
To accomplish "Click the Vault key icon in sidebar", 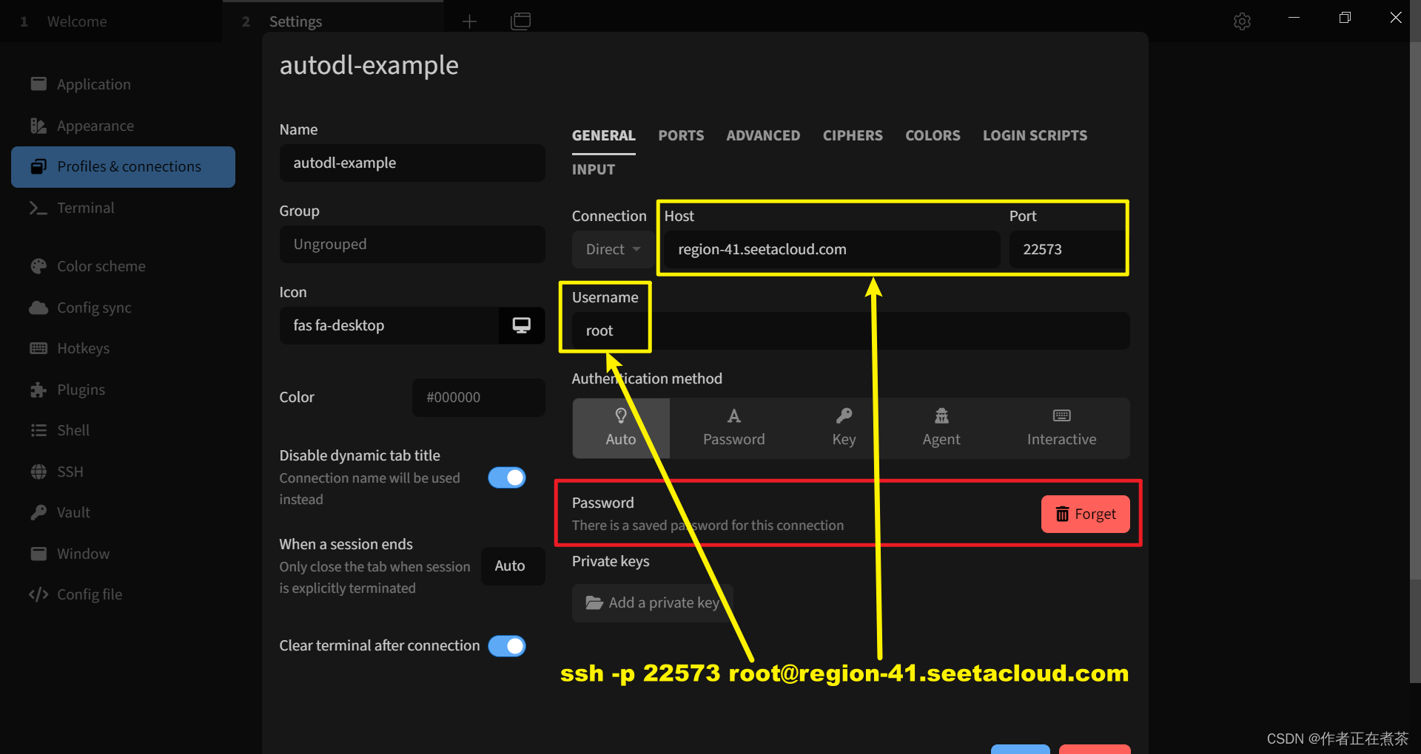I will point(38,512).
